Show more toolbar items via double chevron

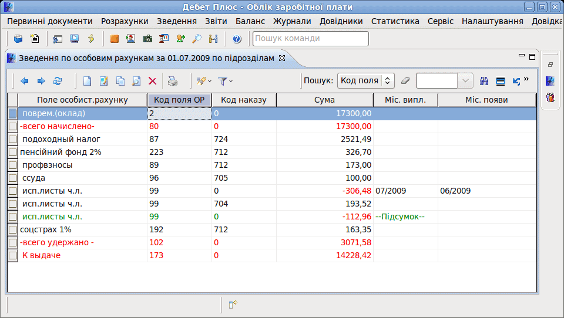tap(526, 79)
